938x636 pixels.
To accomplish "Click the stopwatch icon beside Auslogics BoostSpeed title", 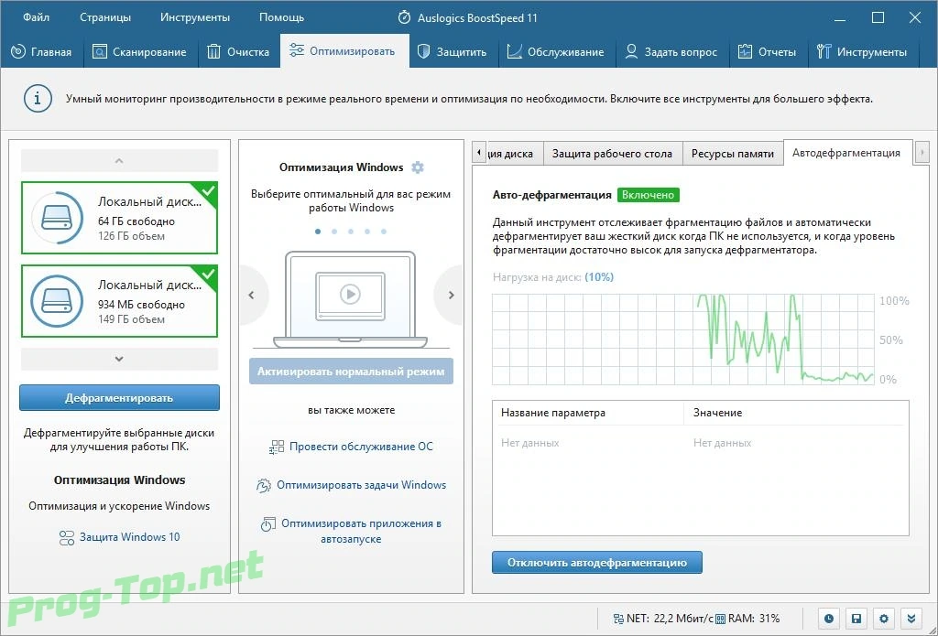I will tap(404, 18).
